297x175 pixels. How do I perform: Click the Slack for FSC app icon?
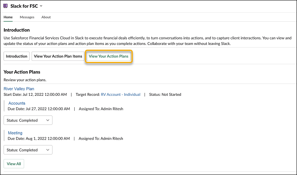click(6, 6)
